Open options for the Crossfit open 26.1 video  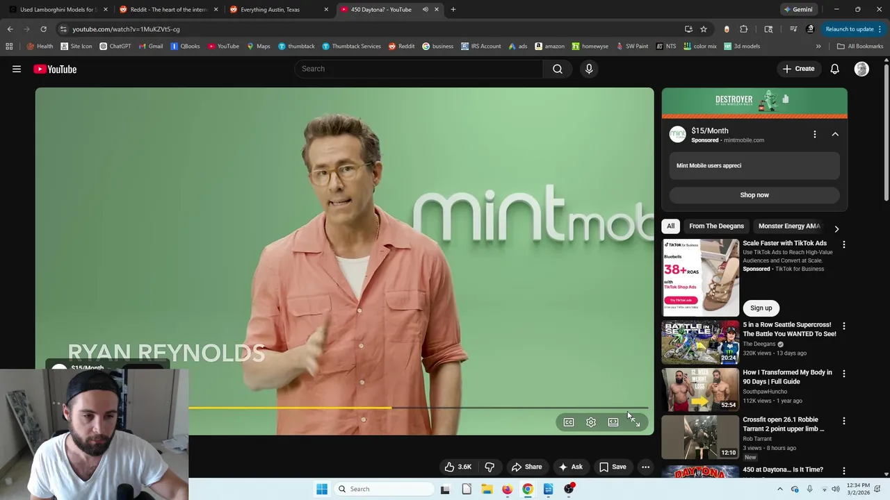[x=844, y=421]
